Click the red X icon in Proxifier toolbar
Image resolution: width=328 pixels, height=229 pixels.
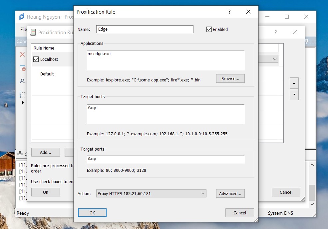coord(22,55)
